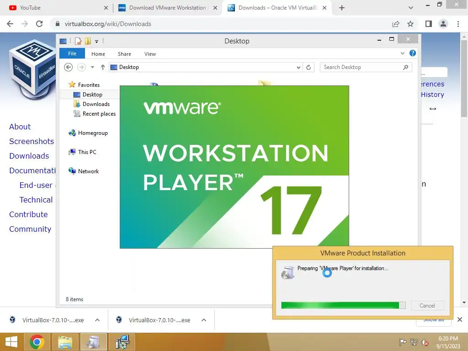Click New folder icon in quick access toolbar
468x351 pixels.
[88, 41]
